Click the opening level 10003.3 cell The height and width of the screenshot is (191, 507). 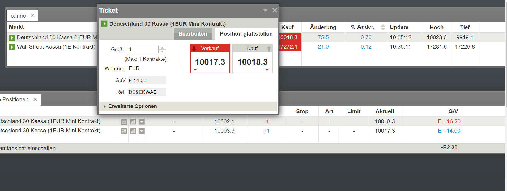coord(224,131)
